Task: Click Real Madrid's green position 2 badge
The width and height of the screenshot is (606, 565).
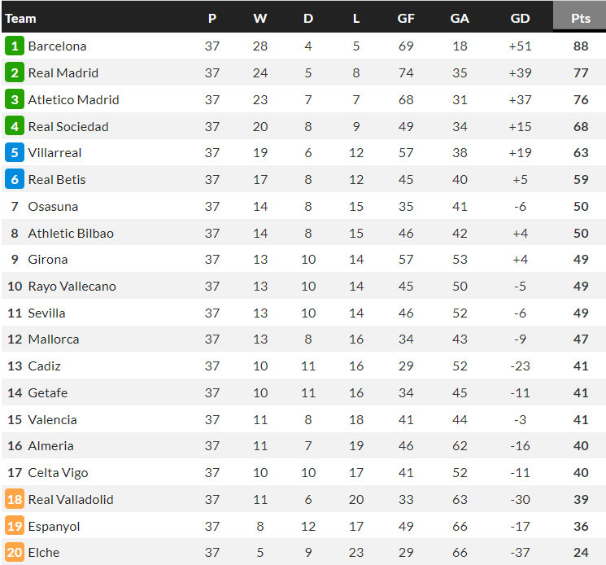Action: click(x=14, y=73)
